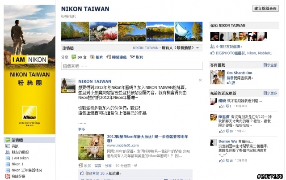
Task: Select the 轉貼連結 link share icon
Action: pos(109,57)
